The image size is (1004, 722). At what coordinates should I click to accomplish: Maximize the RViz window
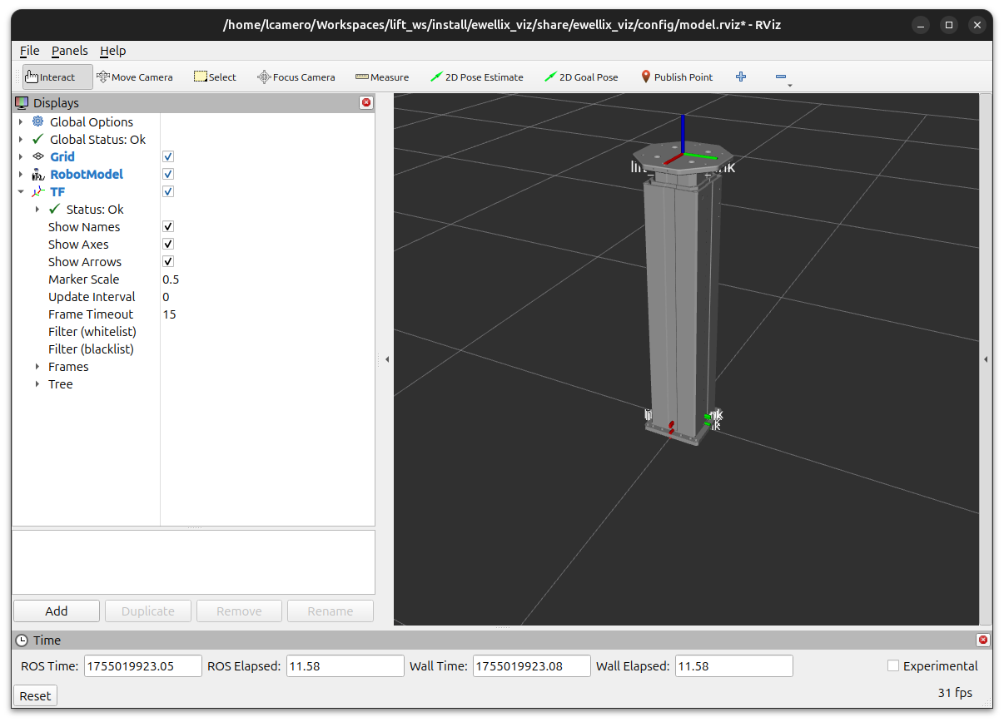click(949, 25)
